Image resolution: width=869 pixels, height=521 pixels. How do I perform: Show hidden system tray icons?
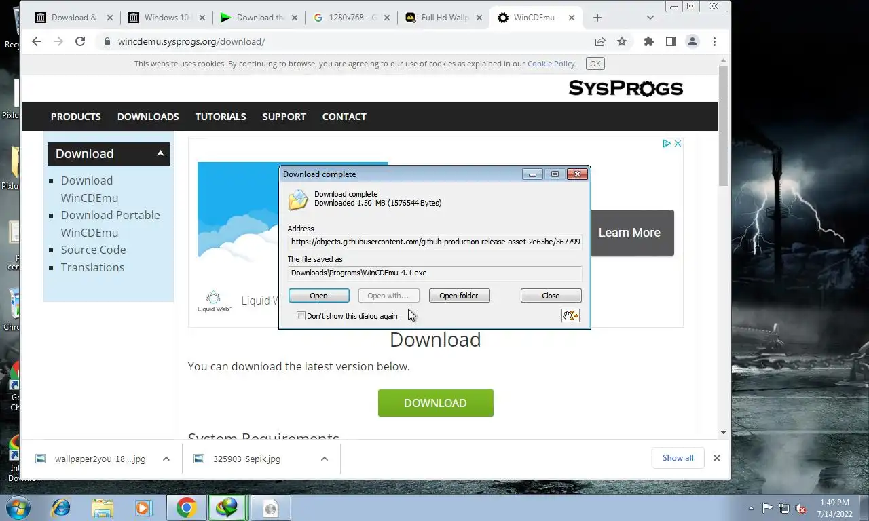(x=752, y=508)
